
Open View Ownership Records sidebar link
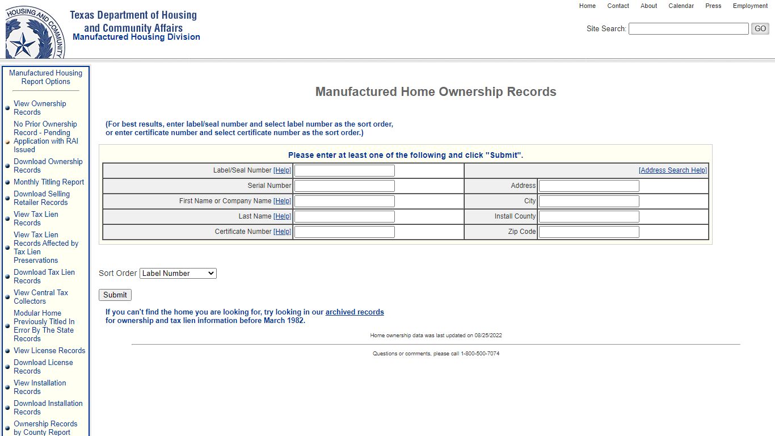(40, 108)
